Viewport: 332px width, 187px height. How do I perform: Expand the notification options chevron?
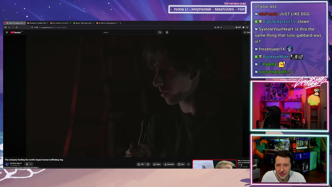coord(31,164)
